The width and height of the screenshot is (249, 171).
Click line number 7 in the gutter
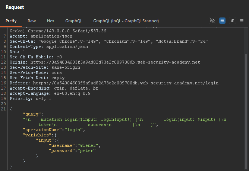pyautogui.click(x=4, y=36)
